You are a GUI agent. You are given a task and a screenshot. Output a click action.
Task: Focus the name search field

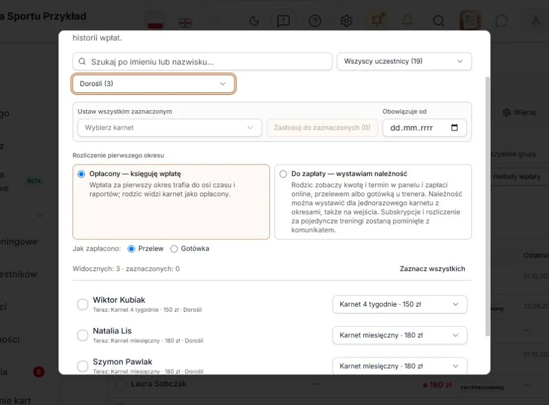click(x=203, y=62)
